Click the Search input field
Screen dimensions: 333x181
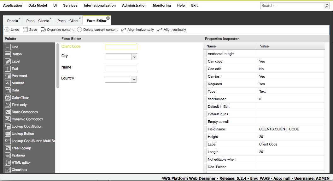coord(292,6)
